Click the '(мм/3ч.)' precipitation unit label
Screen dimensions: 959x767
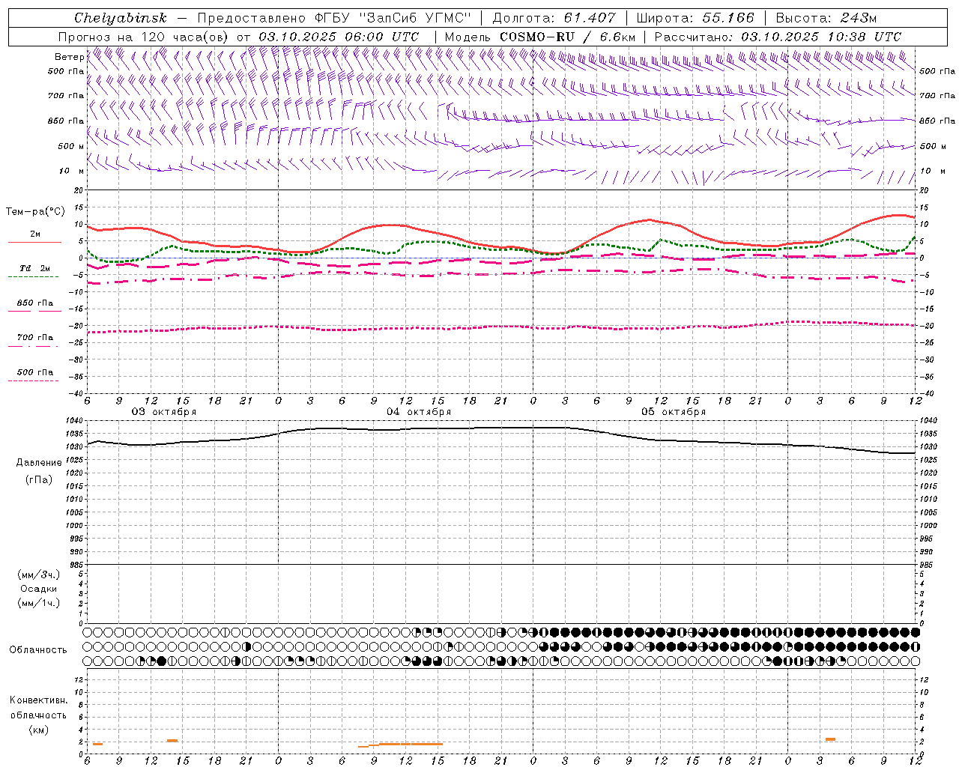click(x=38, y=575)
